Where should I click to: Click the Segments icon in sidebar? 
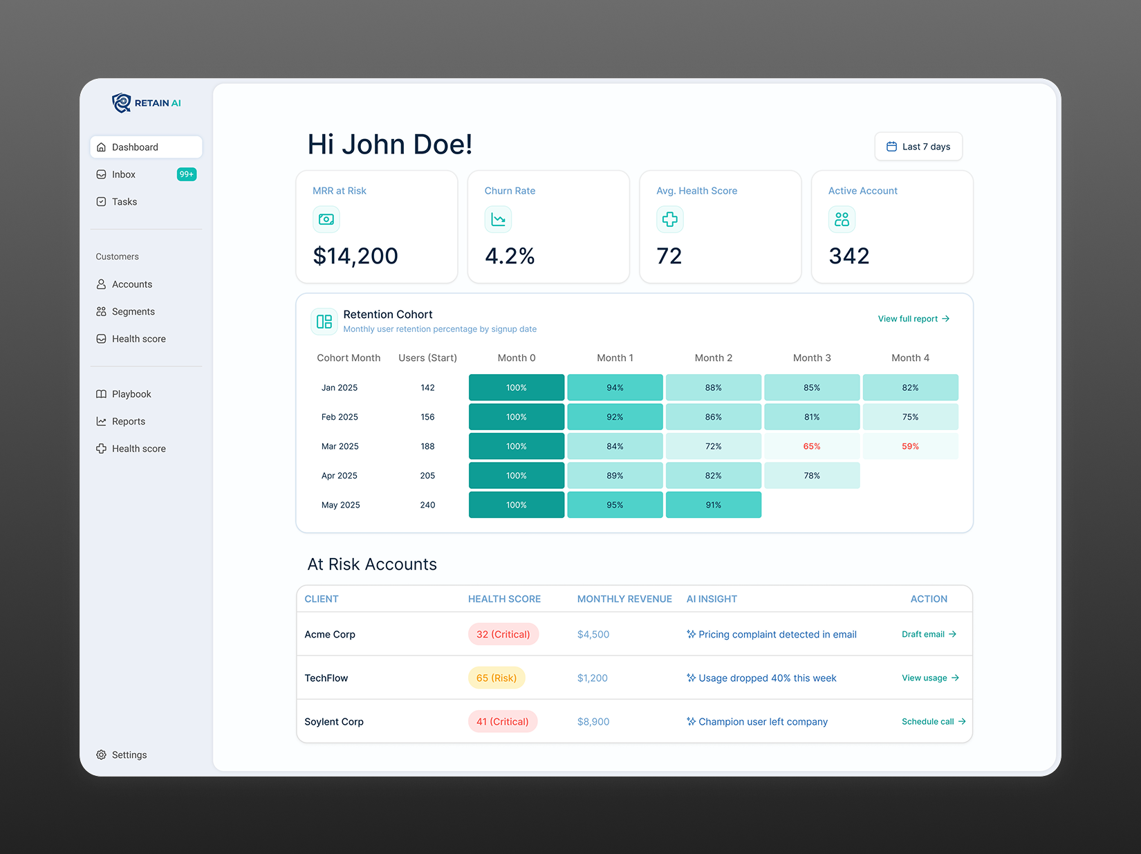point(101,311)
